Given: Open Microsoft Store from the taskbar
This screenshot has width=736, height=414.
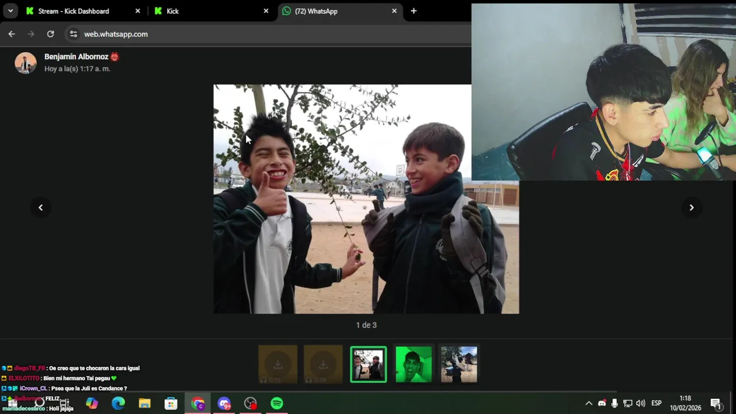Looking at the screenshot, I should pos(171,403).
